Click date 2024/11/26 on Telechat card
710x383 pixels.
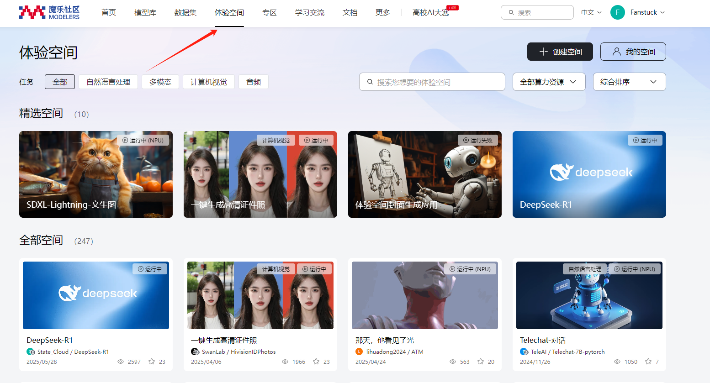tap(535, 362)
